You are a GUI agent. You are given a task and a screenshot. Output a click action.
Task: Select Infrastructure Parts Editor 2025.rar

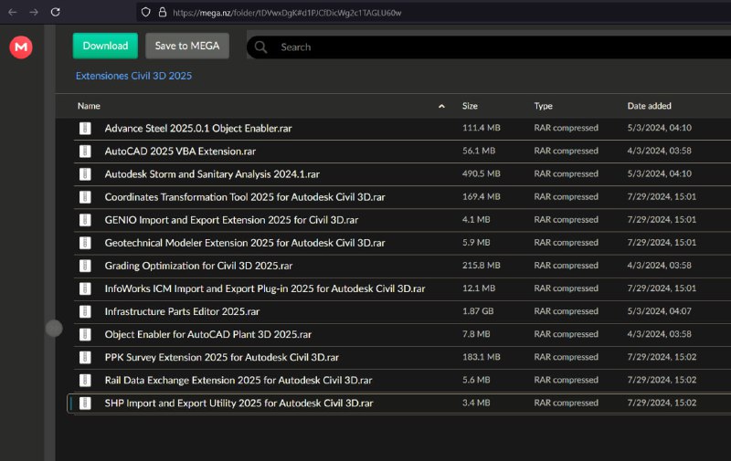[182, 311]
